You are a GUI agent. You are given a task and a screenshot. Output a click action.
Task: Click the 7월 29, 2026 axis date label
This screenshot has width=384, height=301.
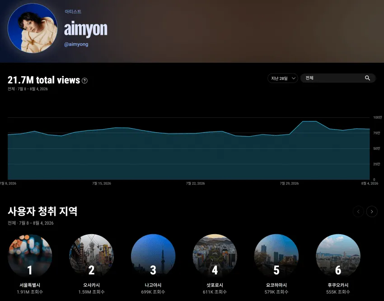tap(289, 183)
